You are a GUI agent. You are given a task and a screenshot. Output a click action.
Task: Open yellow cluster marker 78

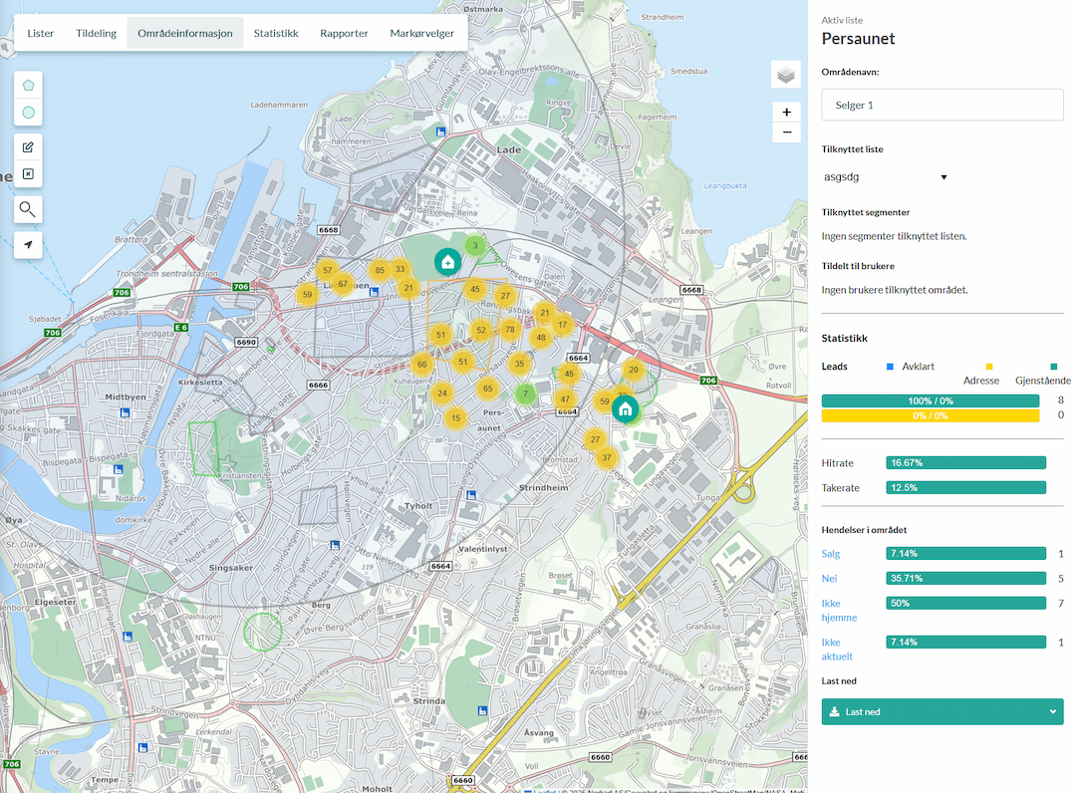click(510, 330)
